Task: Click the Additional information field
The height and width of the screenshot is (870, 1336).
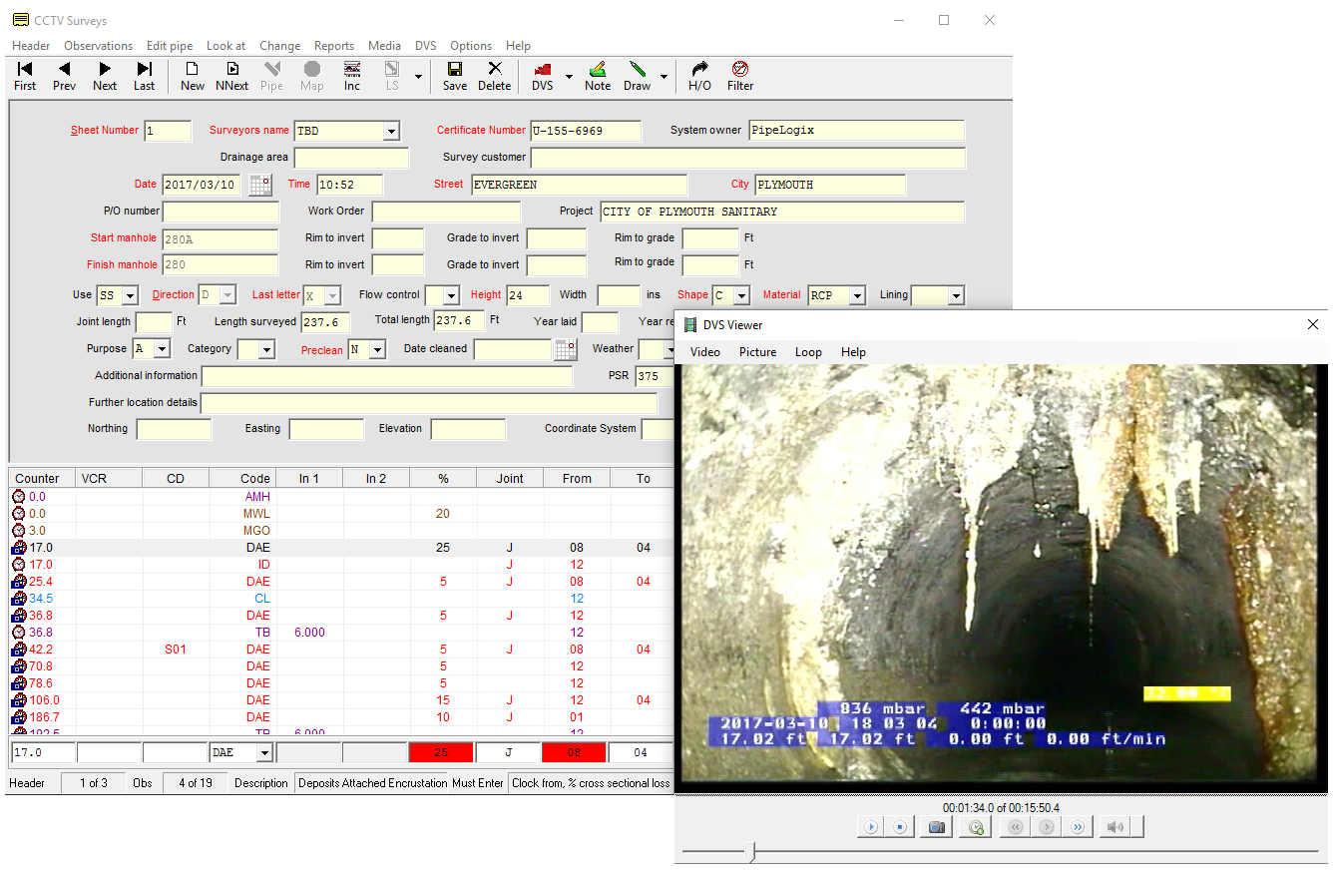Action: (x=387, y=376)
